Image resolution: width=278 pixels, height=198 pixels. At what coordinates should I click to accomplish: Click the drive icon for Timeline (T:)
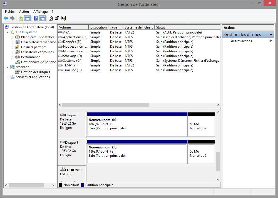point(60,70)
